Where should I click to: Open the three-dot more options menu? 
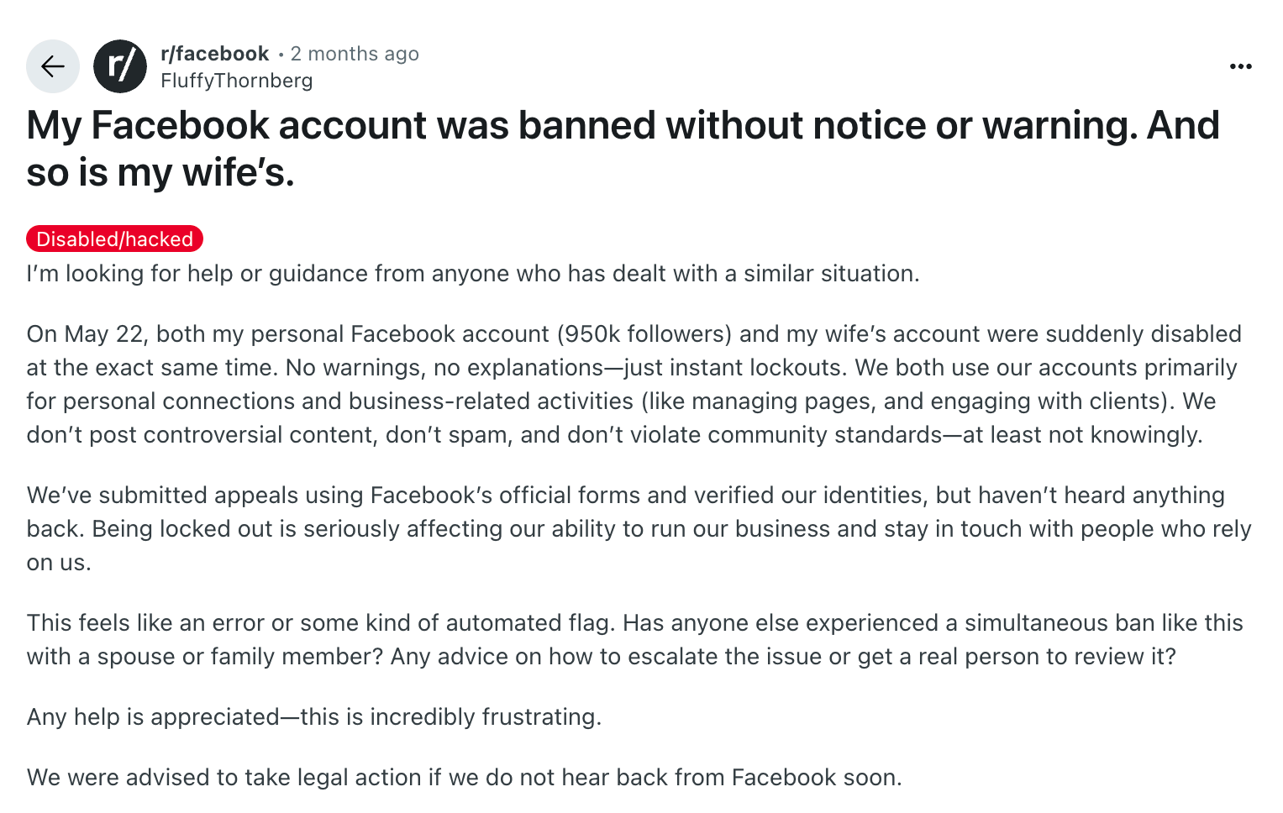pyautogui.click(x=1240, y=66)
